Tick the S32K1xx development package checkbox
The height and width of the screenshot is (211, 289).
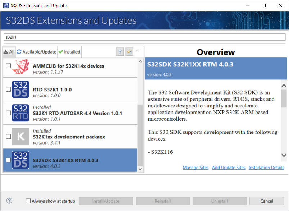click(9, 137)
